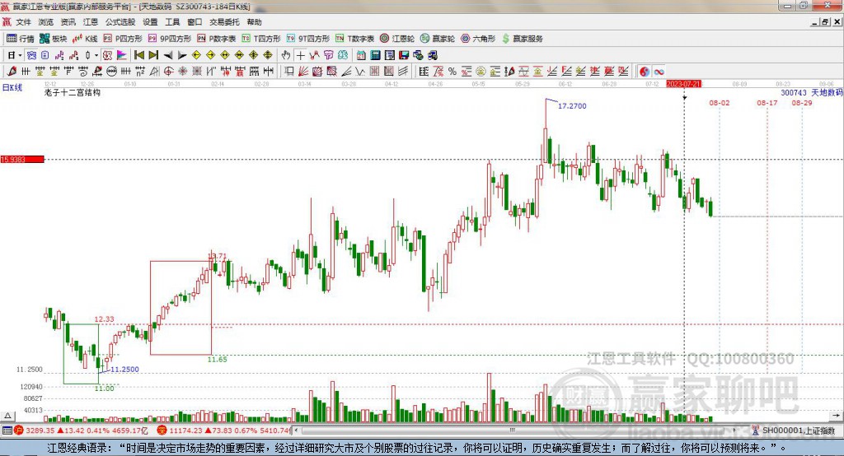Jump to last bar icon
Image resolution: width=844 pixels, height=456 pixels.
153,55
